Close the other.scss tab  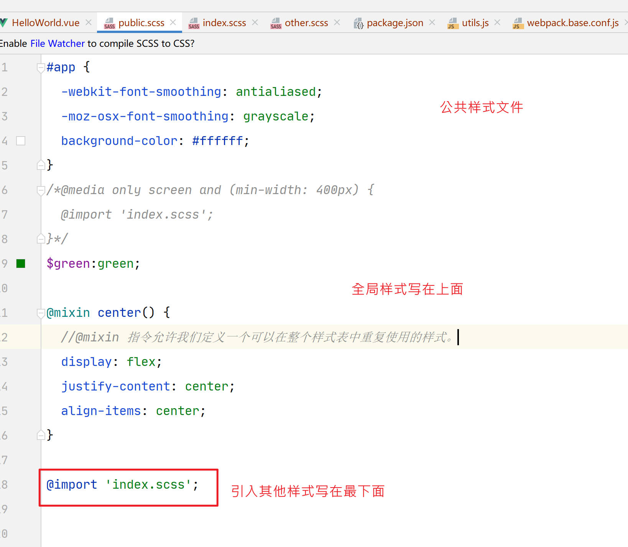pyautogui.click(x=337, y=23)
